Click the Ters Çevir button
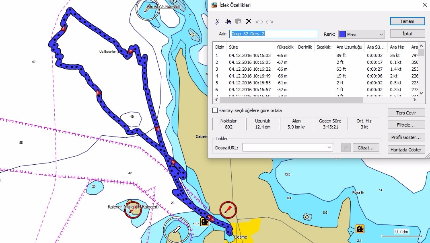The image size is (430, 243). tap(406, 113)
